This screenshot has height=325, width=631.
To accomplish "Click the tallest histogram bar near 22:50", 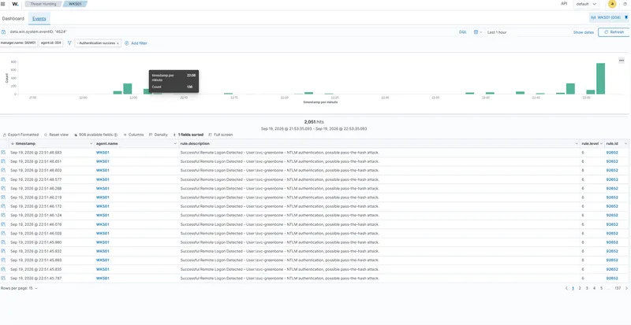I will click(600, 79).
